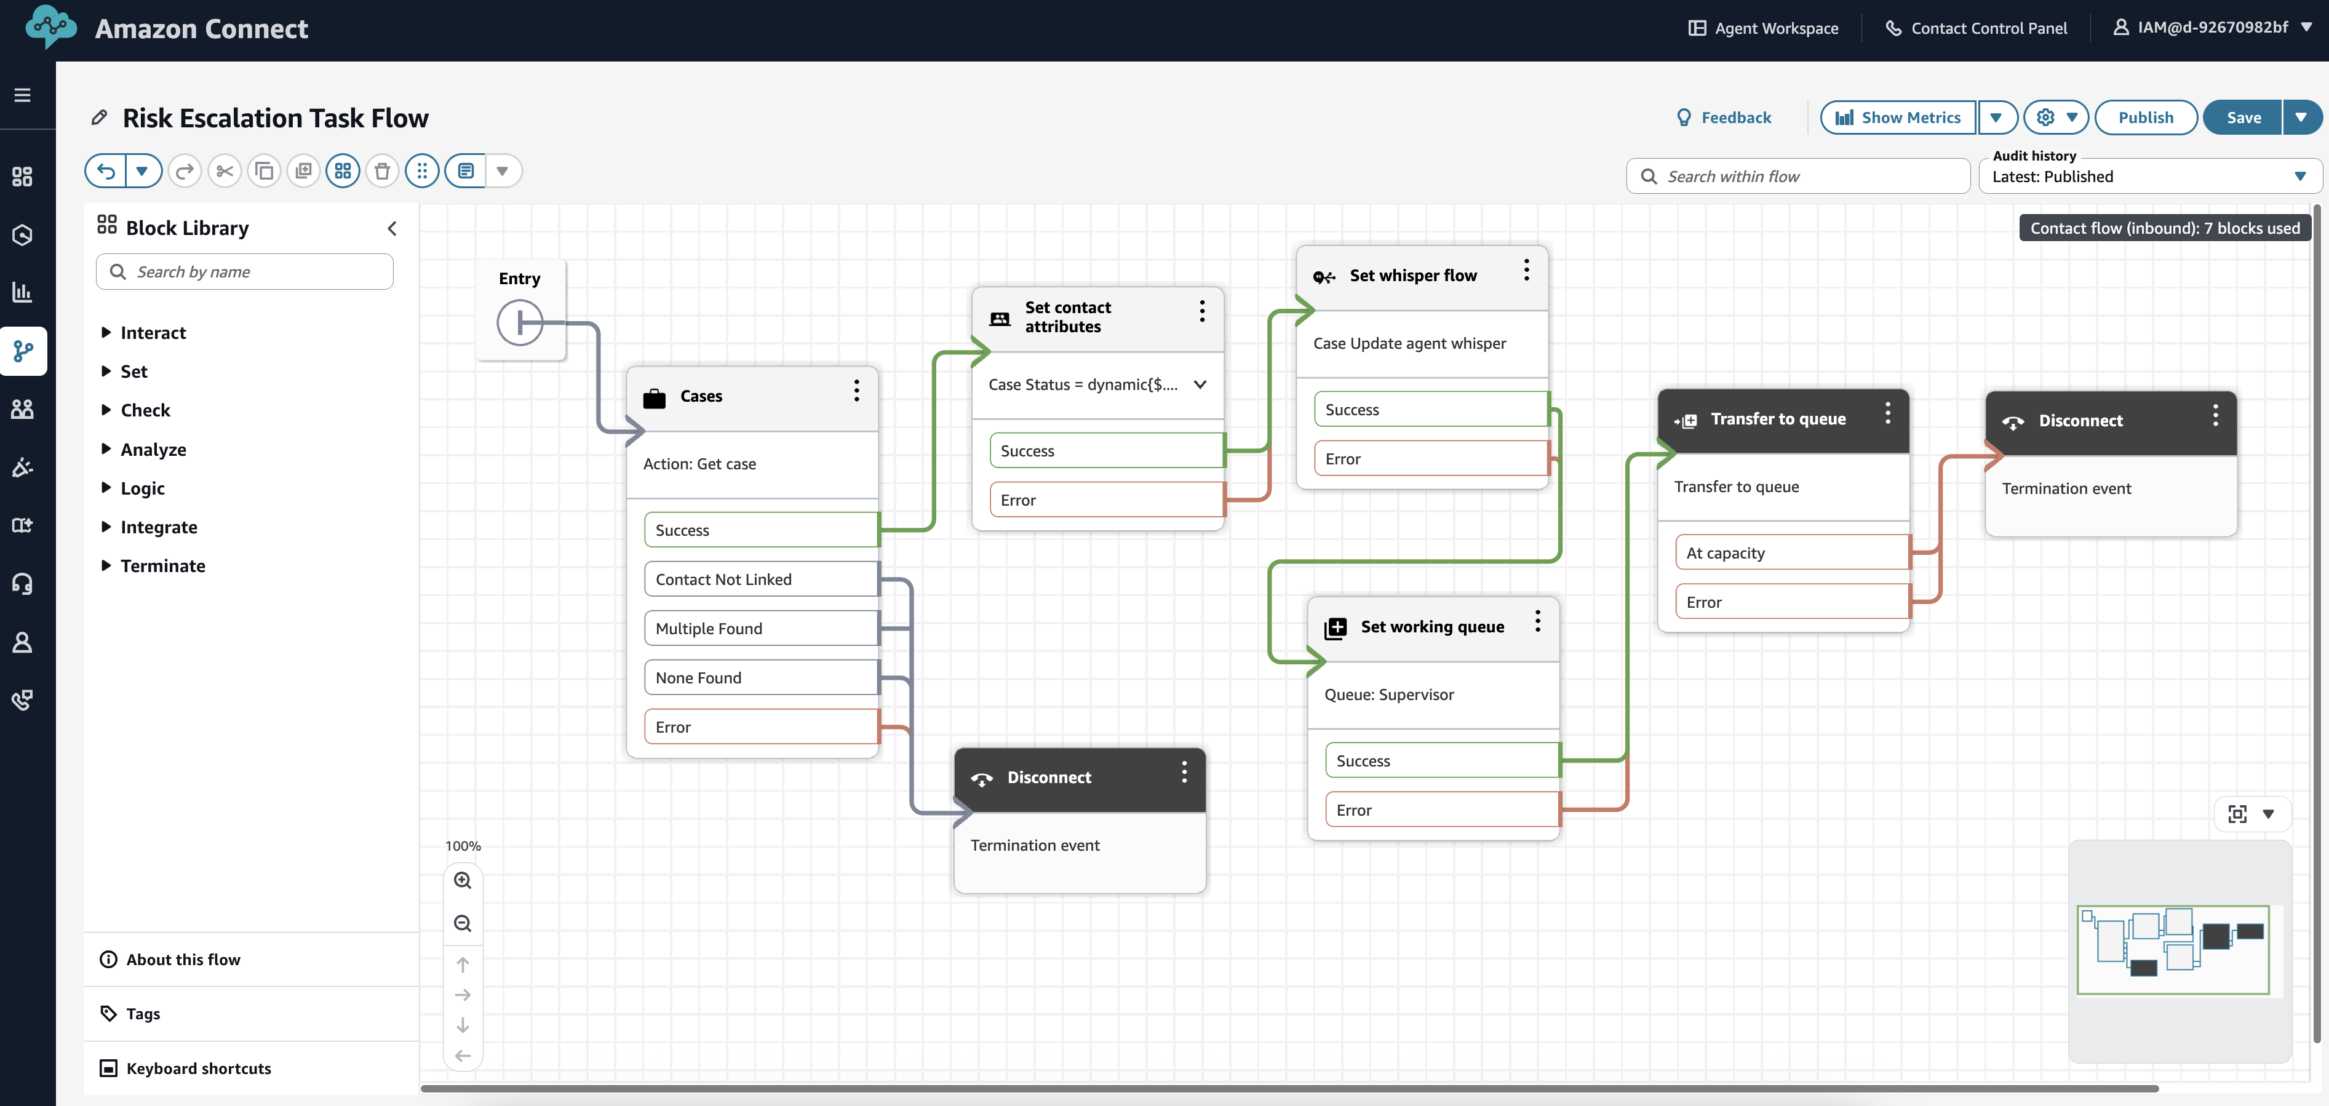Select the Zoom in magnifier icon
This screenshot has width=2329, height=1106.
(x=463, y=880)
